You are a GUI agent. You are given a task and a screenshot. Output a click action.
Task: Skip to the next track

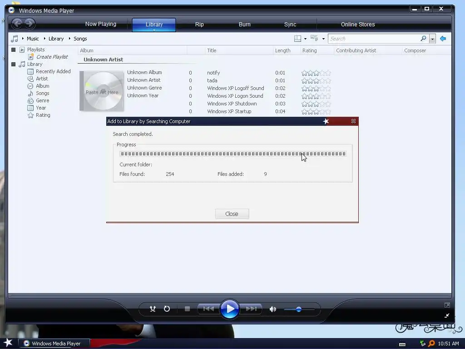251,309
